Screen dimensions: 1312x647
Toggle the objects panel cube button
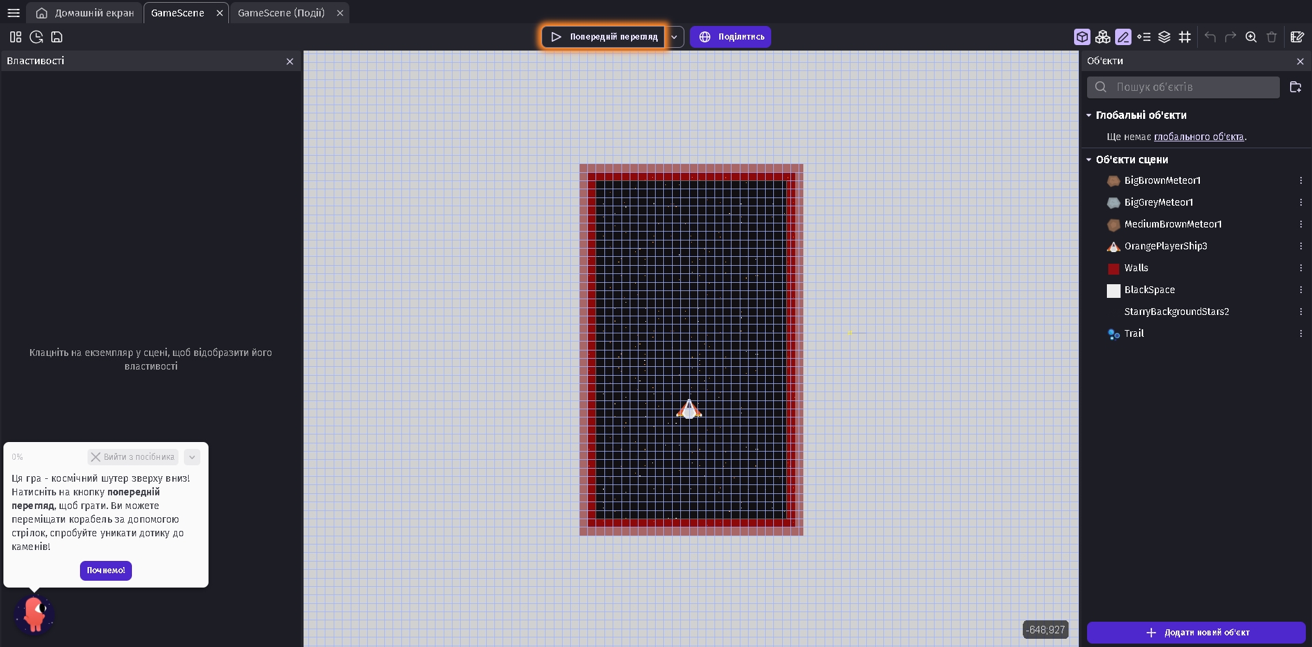point(1082,37)
